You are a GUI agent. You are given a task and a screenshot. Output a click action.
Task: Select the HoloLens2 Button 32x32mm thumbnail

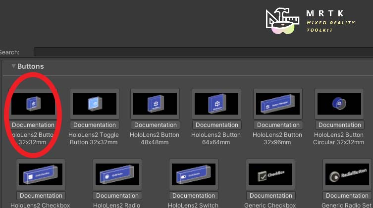33,104
